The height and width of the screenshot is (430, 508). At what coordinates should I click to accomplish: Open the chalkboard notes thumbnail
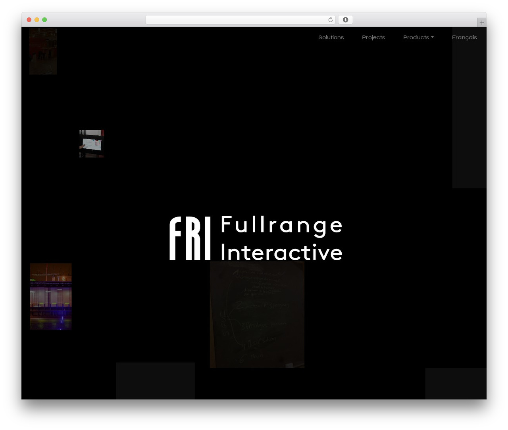(257, 315)
